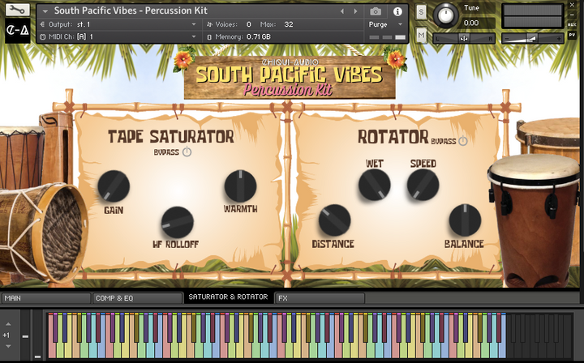Toggle Tape Saturator bypass power button

(x=187, y=152)
